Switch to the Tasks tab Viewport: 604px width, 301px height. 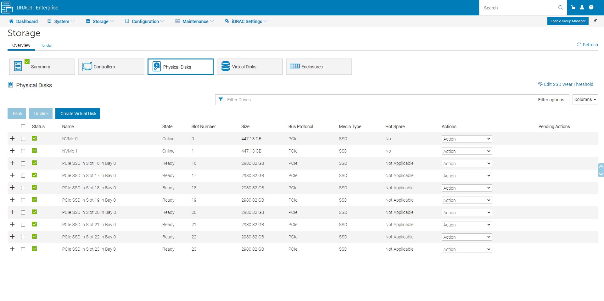click(x=47, y=46)
